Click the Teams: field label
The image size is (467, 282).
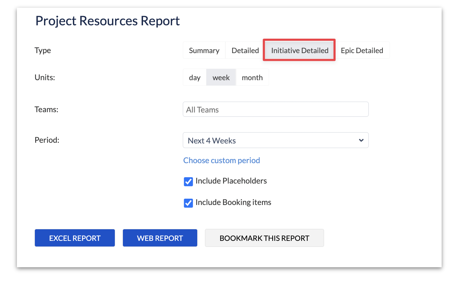tap(46, 110)
